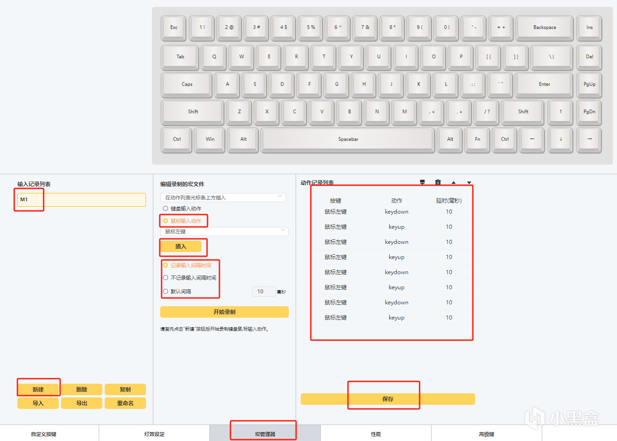Save the macro with 保存 button
The height and width of the screenshot is (441, 617).
pyautogui.click(x=388, y=399)
